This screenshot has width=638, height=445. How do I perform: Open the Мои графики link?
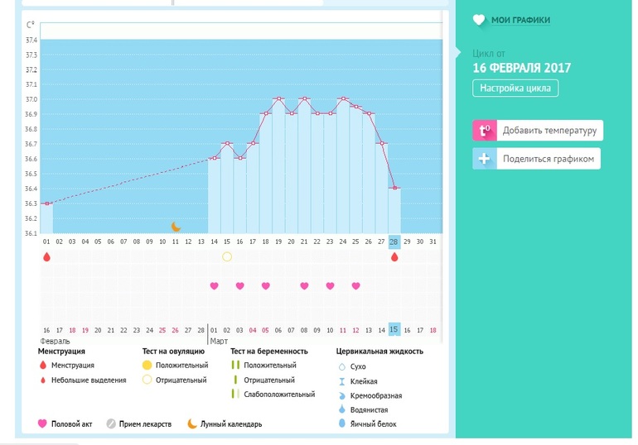(520, 20)
